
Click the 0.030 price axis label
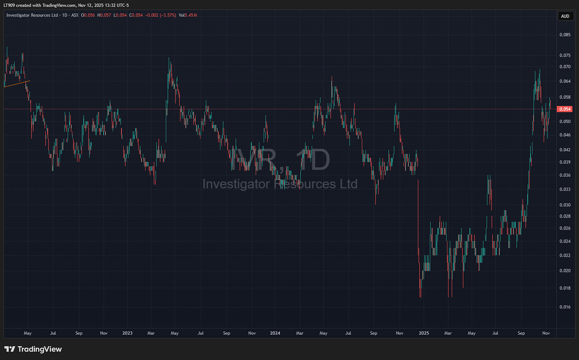[565, 205]
